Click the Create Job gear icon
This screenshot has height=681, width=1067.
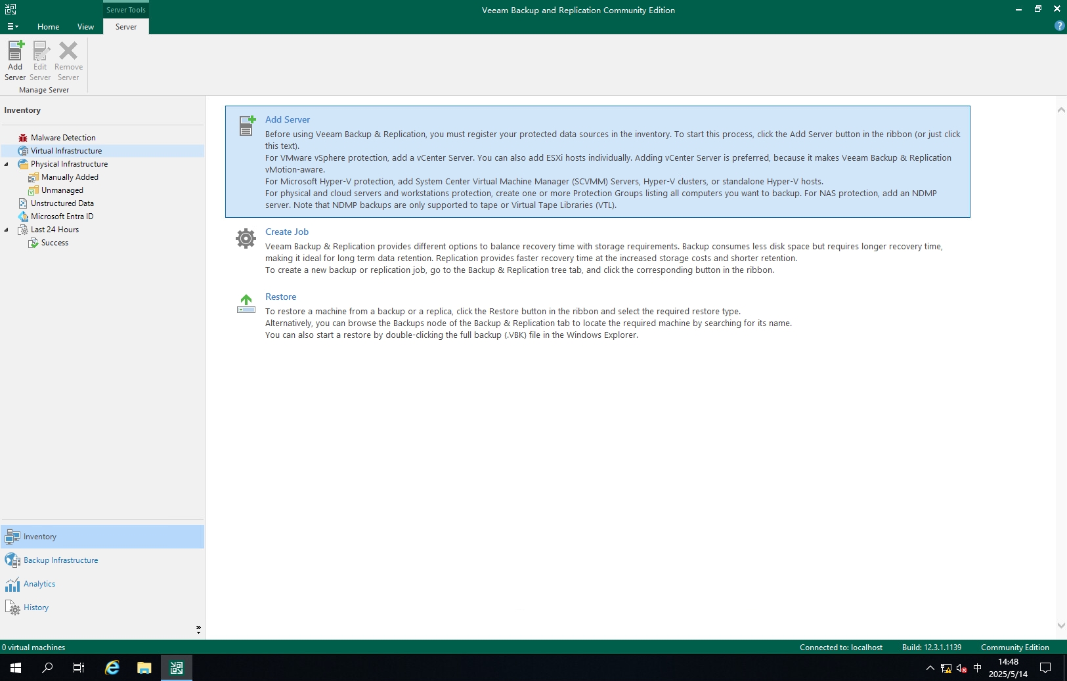[x=246, y=239]
